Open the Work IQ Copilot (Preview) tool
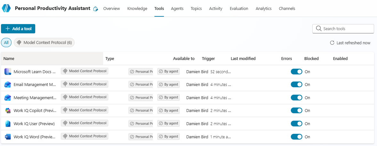377x146 pixels. 35,111
